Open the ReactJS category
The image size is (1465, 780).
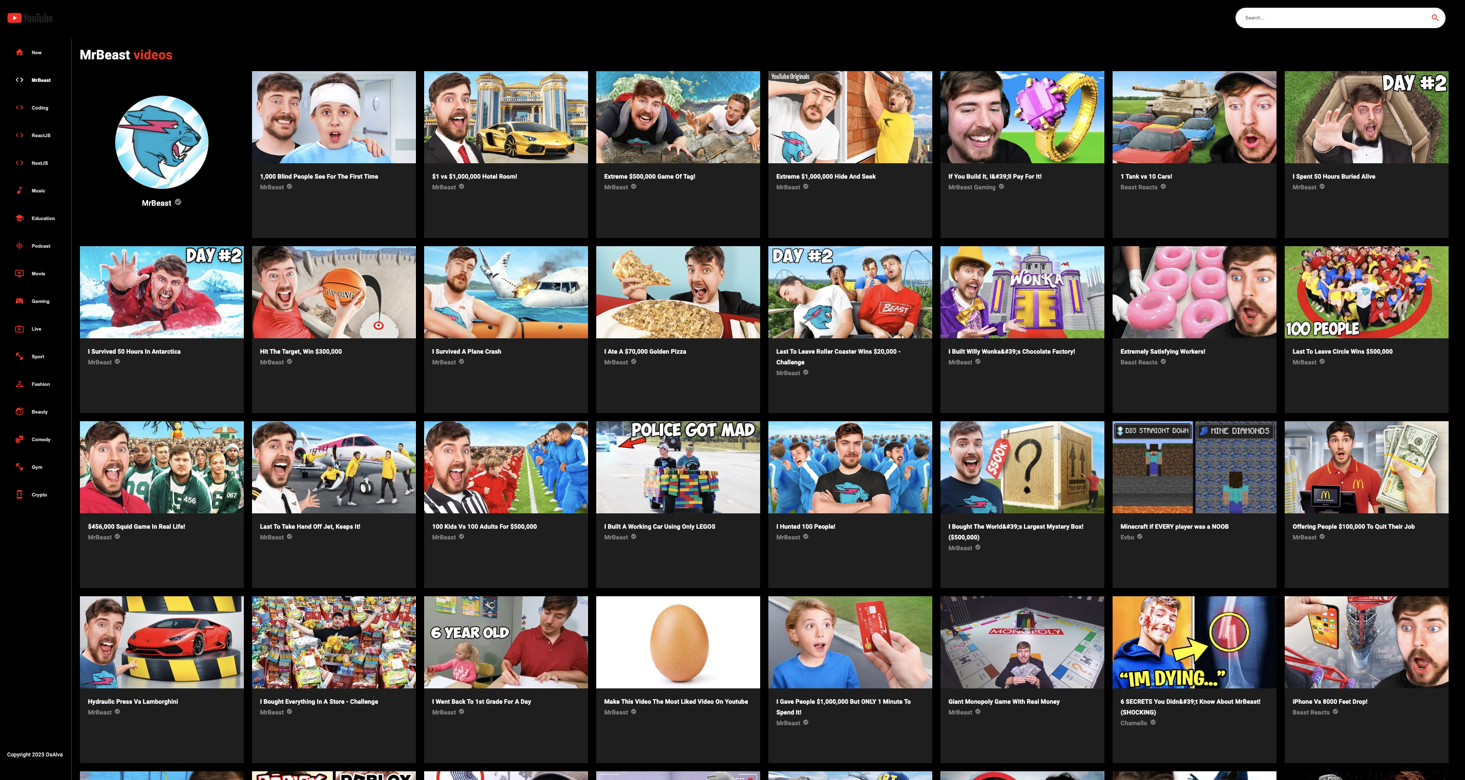[41, 135]
